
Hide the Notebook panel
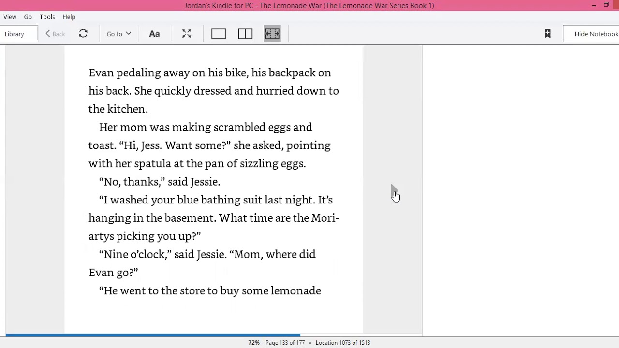tap(591, 34)
